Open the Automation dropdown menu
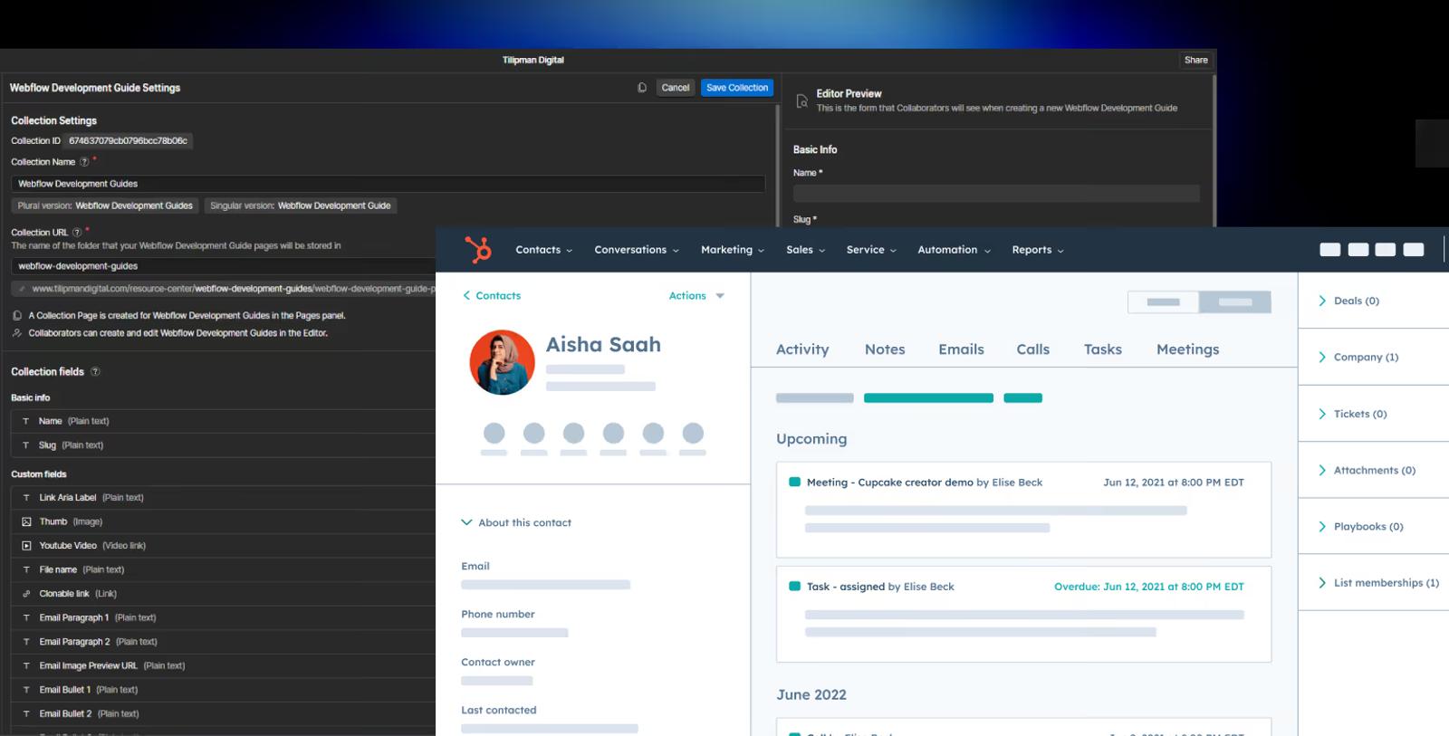Viewport: 1449px width, 736px height. tap(954, 250)
